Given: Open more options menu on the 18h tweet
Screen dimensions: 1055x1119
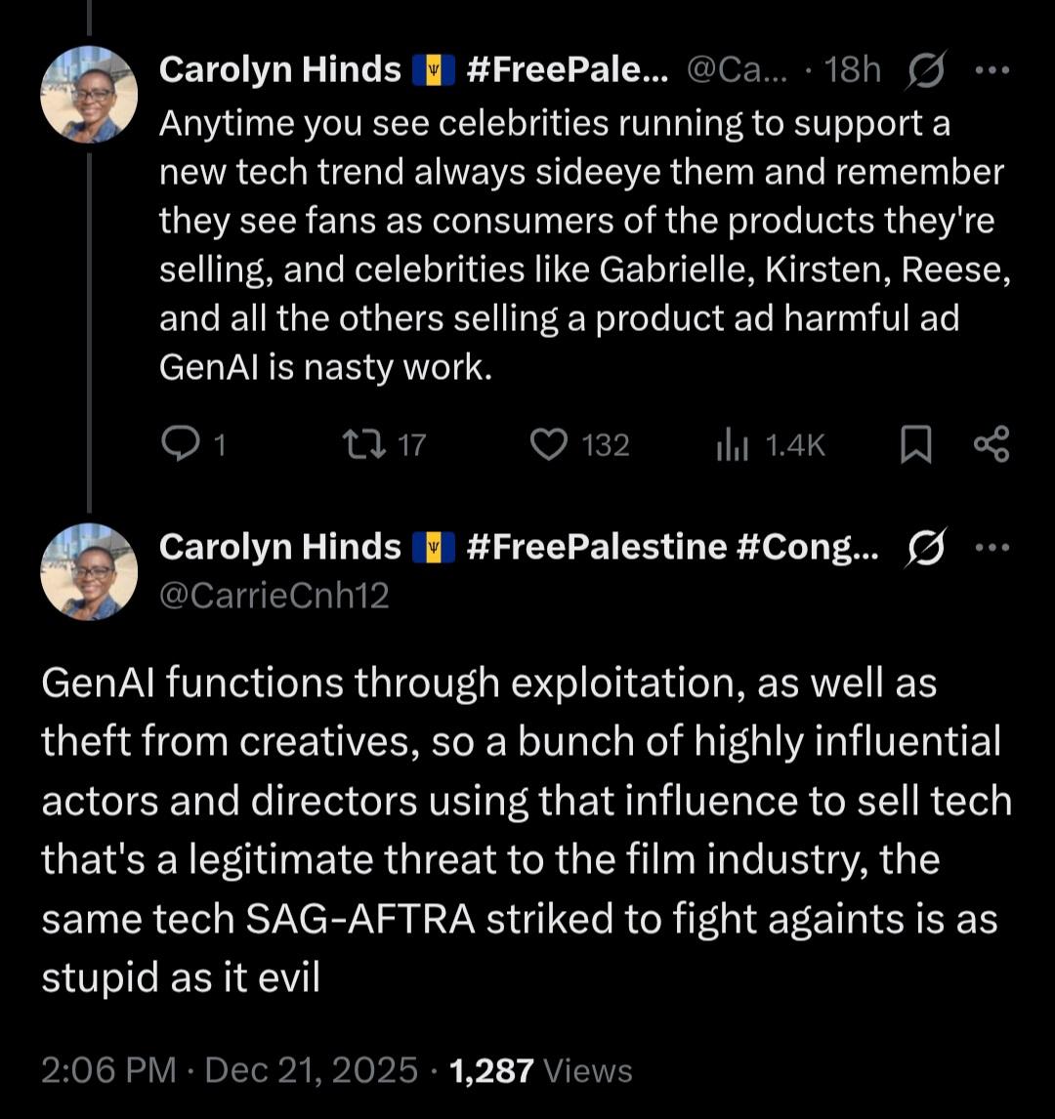Looking at the screenshot, I should 992,69.
